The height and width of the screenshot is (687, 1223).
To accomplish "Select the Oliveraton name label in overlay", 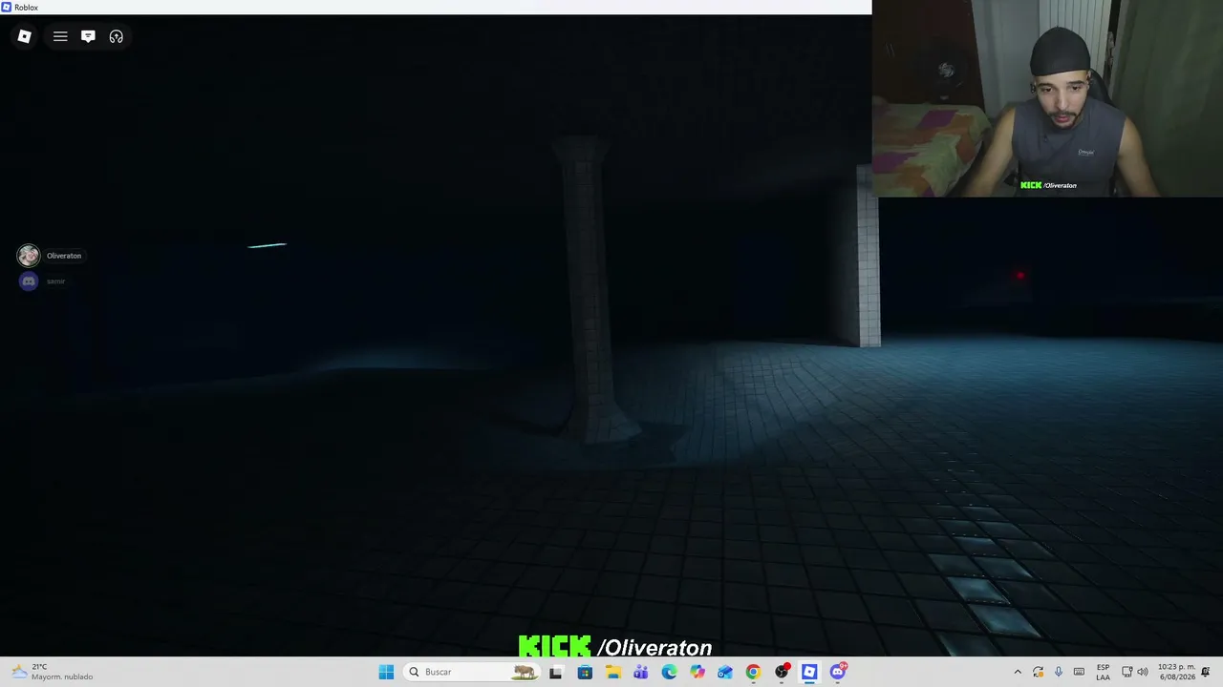I will click(64, 256).
